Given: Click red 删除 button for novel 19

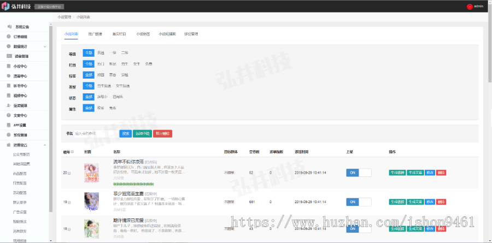Looking at the screenshot, I should (441, 202).
